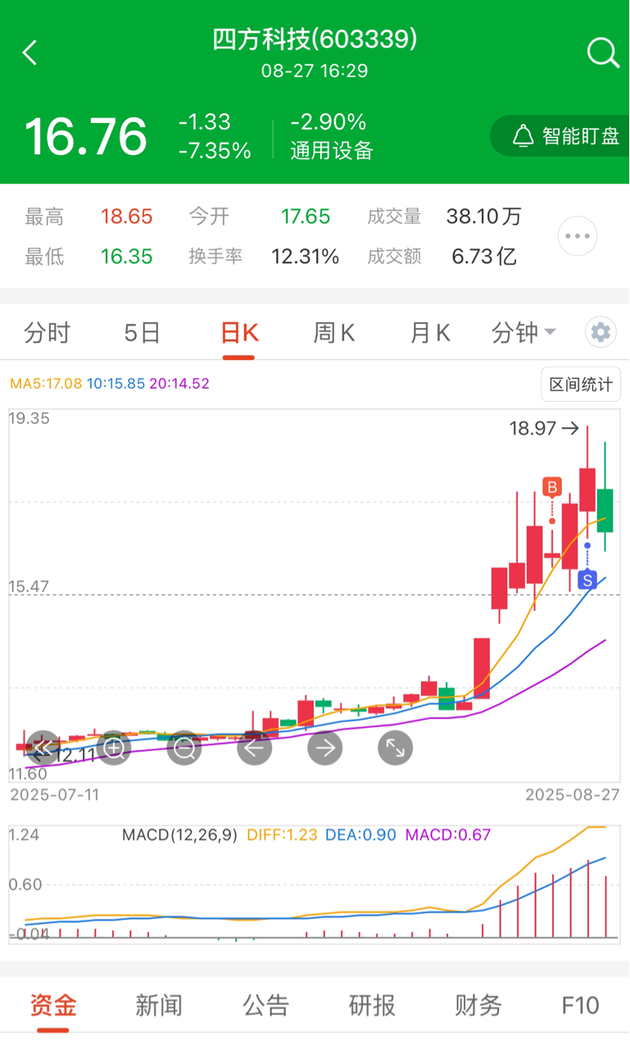The height and width of the screenshot is (1043, 630).
Task: Tap the MA 10:15.85 label
Action: [x=116, y=384]
